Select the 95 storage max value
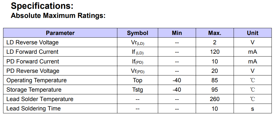Image resolution: width=279 pixels, height=116 pixels. point(215,90)
